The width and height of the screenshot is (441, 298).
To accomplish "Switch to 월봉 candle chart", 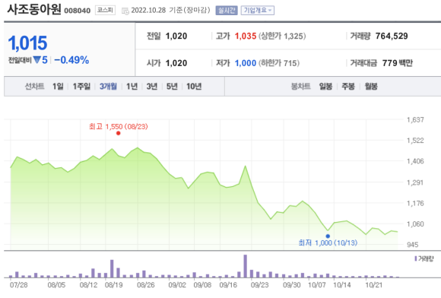I will tap(371, 87).
